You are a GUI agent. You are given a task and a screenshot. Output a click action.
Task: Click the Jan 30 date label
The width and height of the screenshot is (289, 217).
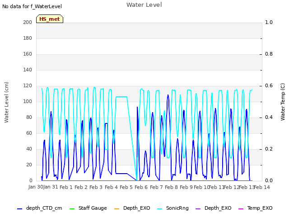(36, 187)
